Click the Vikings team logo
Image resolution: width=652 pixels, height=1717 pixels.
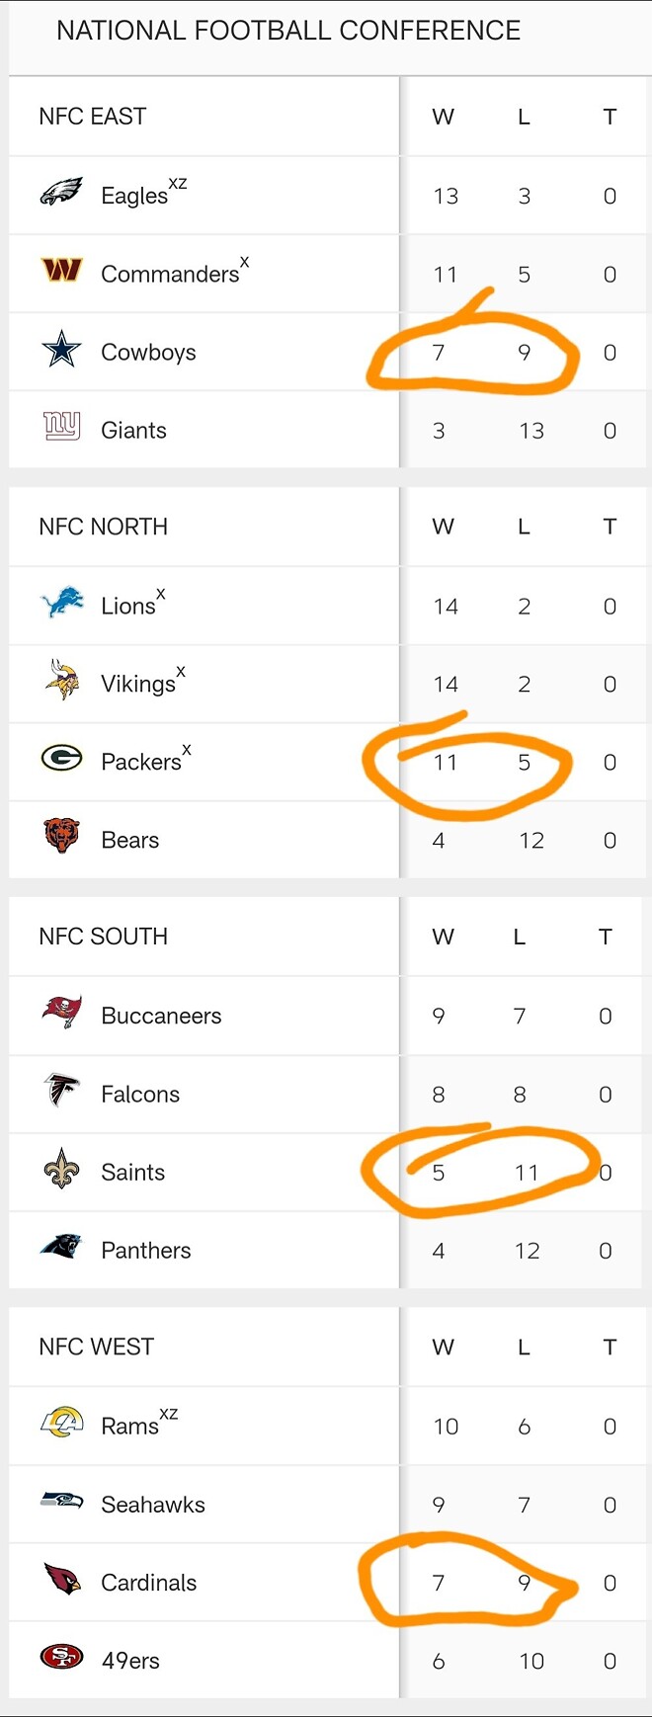tap(61, 681)
